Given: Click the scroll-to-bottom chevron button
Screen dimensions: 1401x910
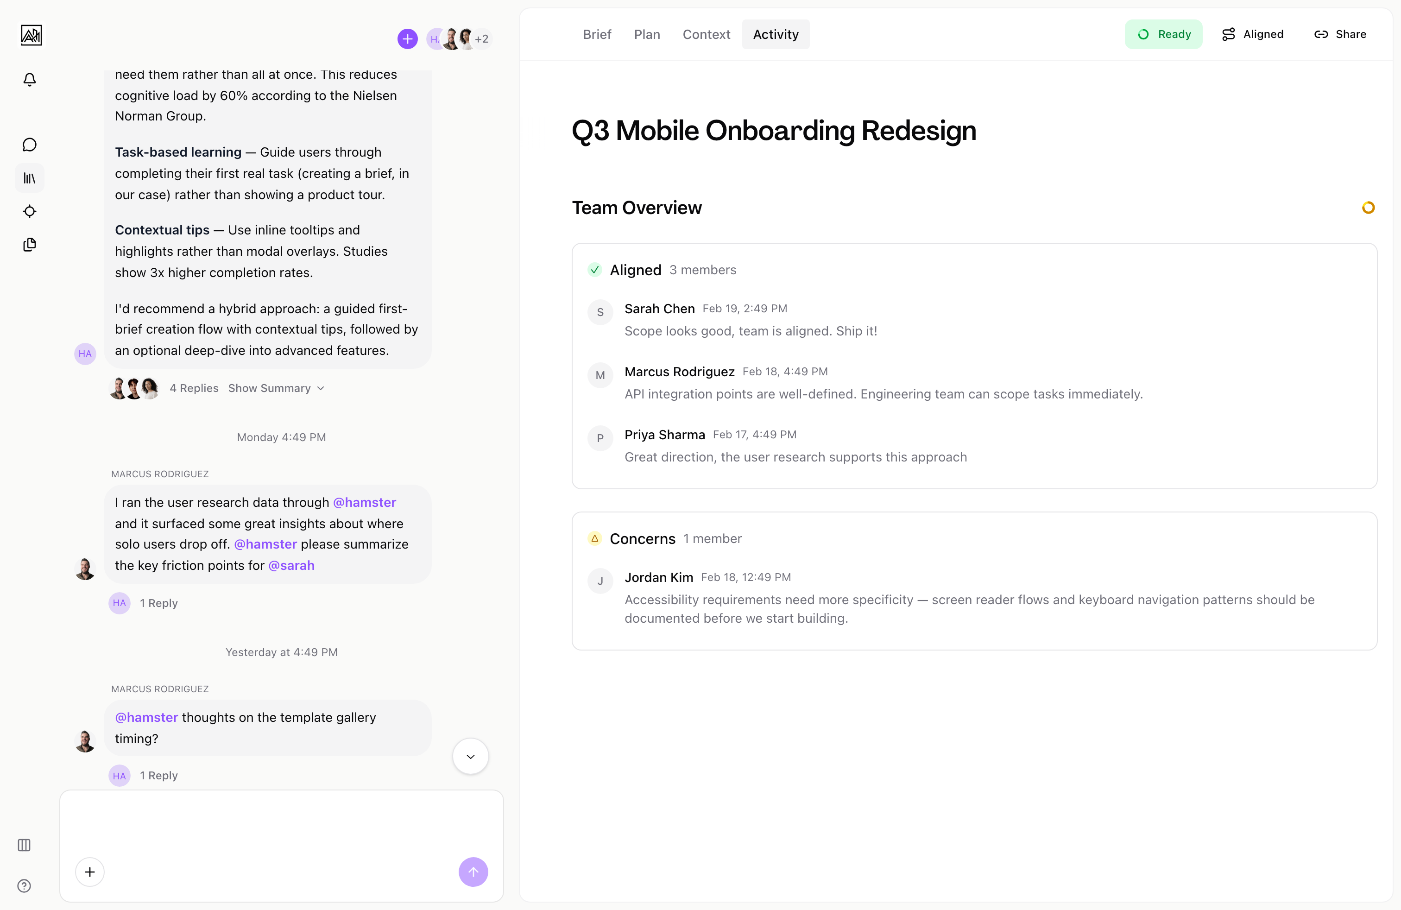Looking at the screenshot, I should pos(470,756).
